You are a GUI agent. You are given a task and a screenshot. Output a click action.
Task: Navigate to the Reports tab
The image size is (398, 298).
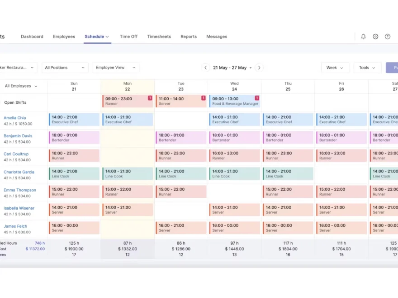(189, 37)
